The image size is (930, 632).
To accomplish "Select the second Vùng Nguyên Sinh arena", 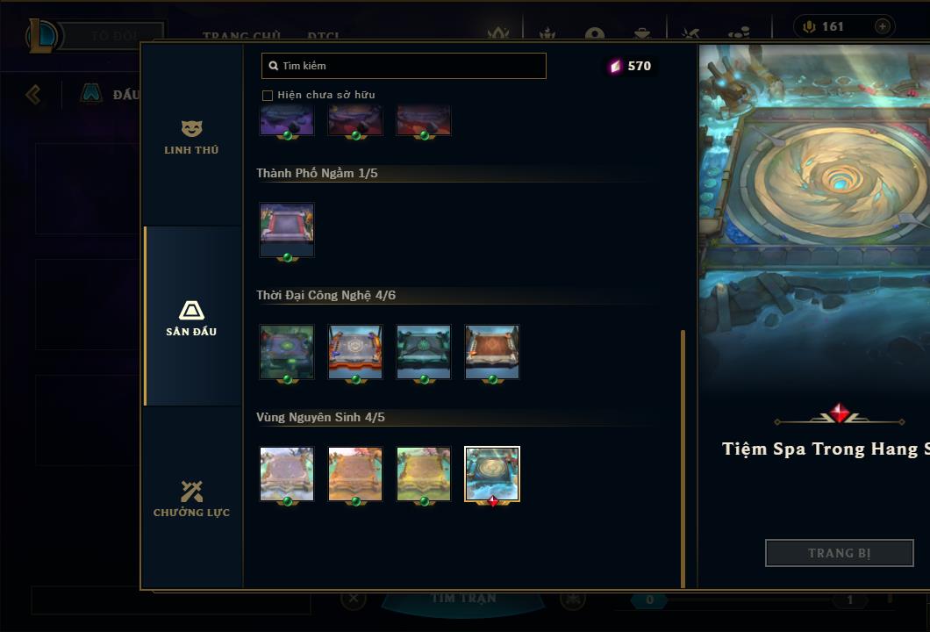I will (355, 475).
